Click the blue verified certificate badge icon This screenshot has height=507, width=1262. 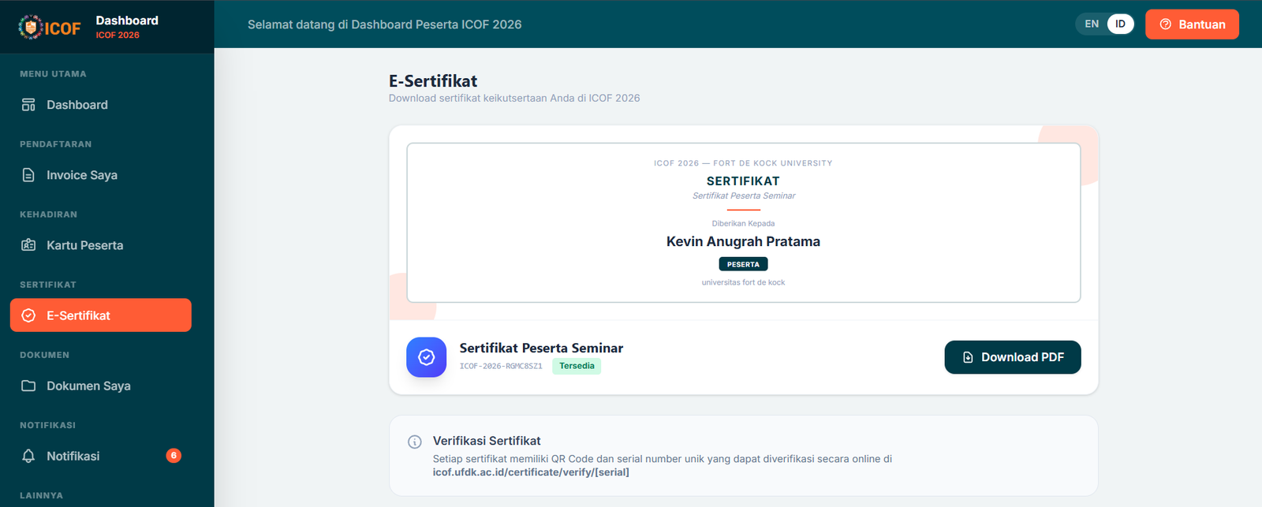[426, 357]
